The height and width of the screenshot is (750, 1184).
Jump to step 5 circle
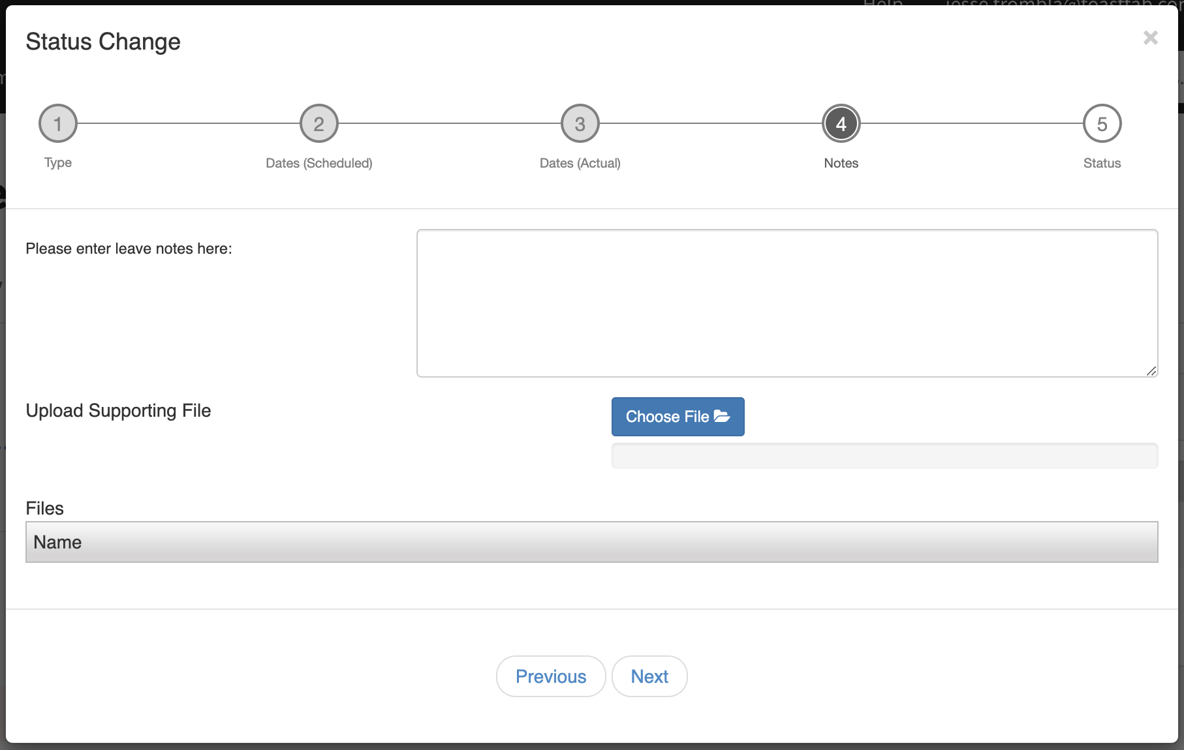click(1102, 123)
